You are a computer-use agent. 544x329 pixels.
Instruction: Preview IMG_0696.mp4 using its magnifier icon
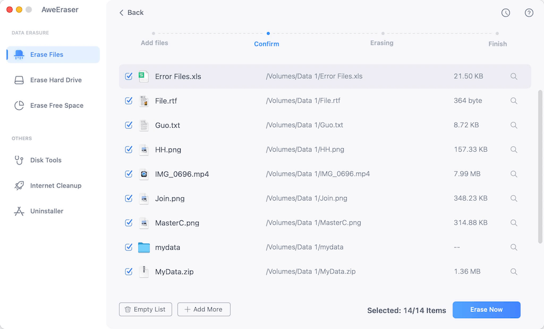(x=514, y=174)
